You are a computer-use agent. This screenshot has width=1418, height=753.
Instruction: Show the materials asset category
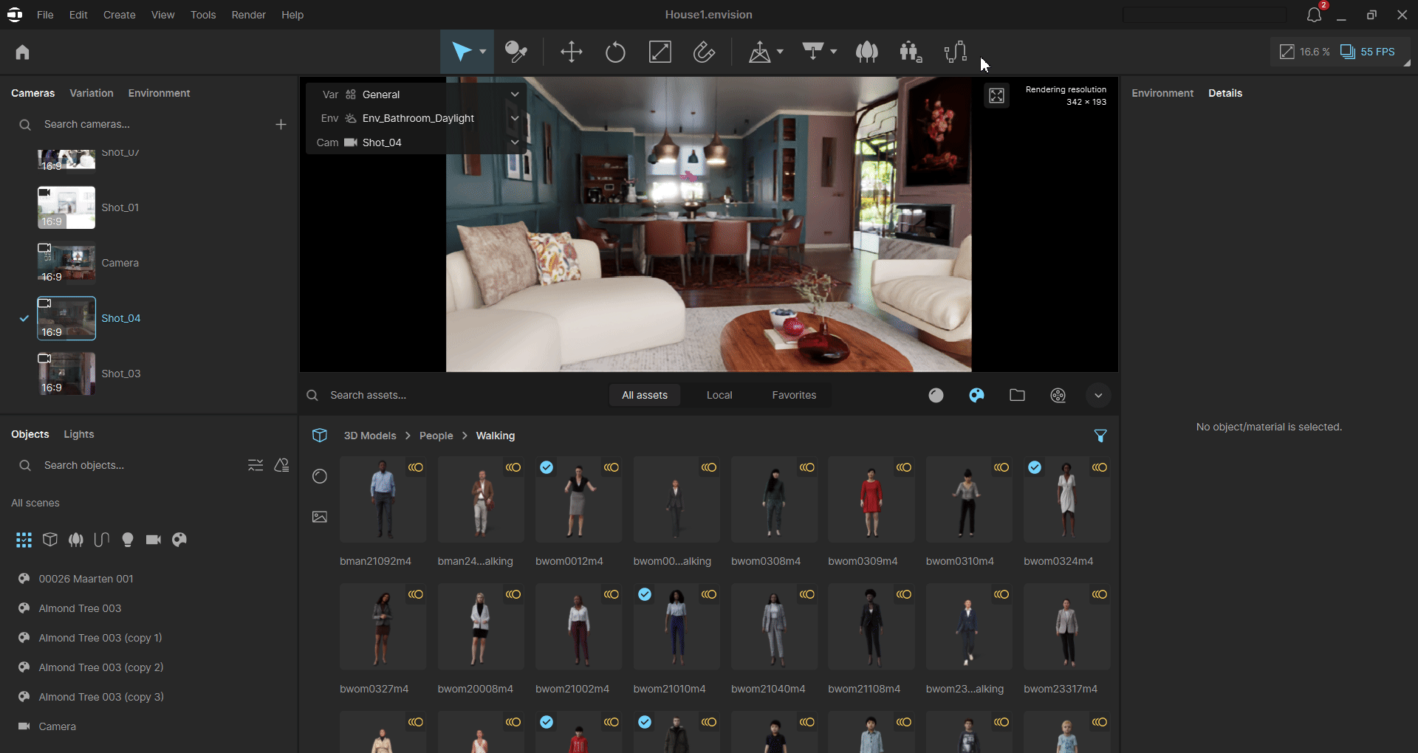click(x=936, y=395)
